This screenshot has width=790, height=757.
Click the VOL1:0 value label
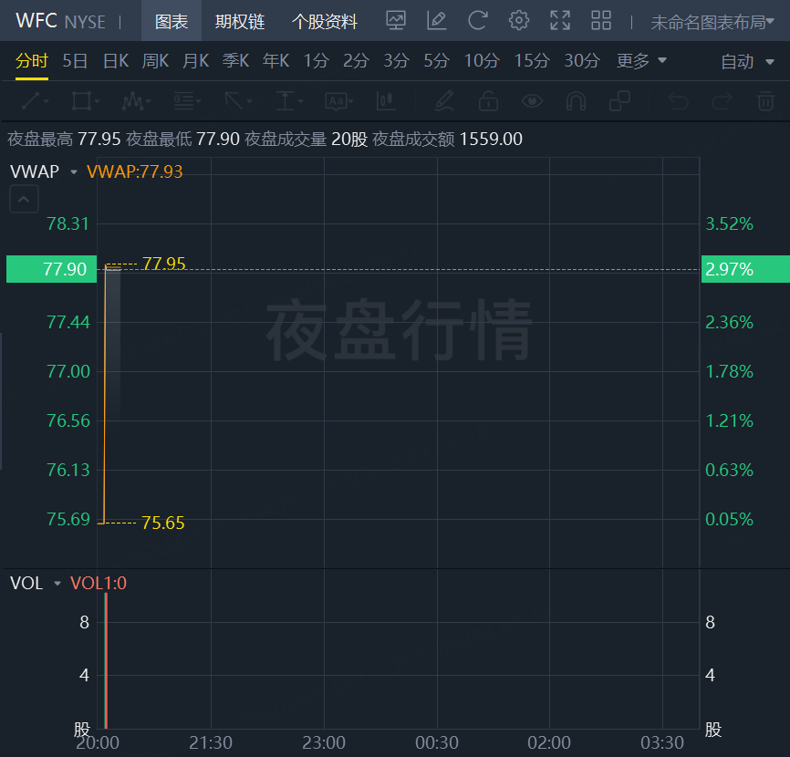click(x=99, y=583)
